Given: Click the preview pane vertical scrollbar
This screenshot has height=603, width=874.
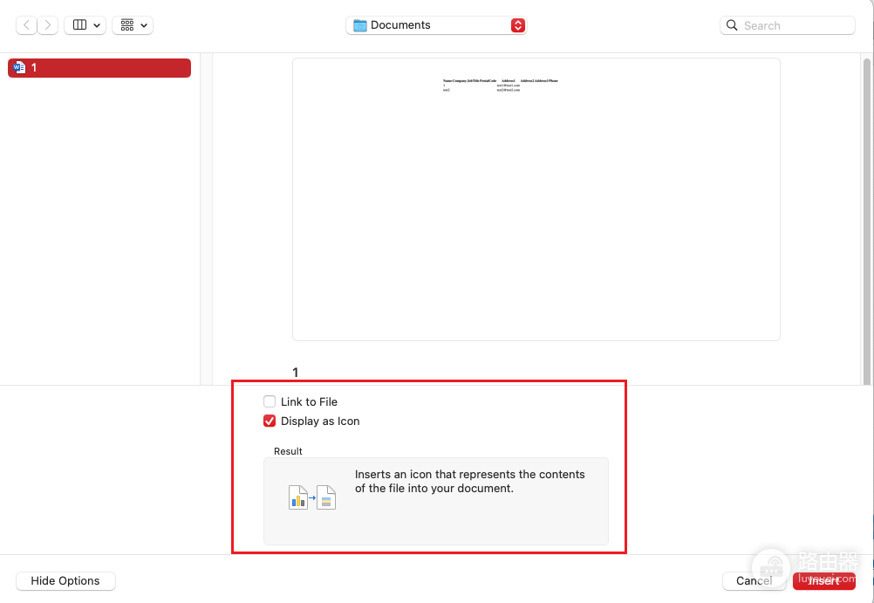Looking at the screenshot, I should 867,220.
